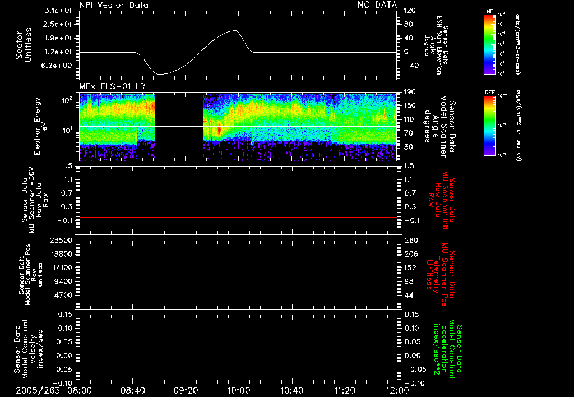Click the '10:40' time tick label

(291, 390)
